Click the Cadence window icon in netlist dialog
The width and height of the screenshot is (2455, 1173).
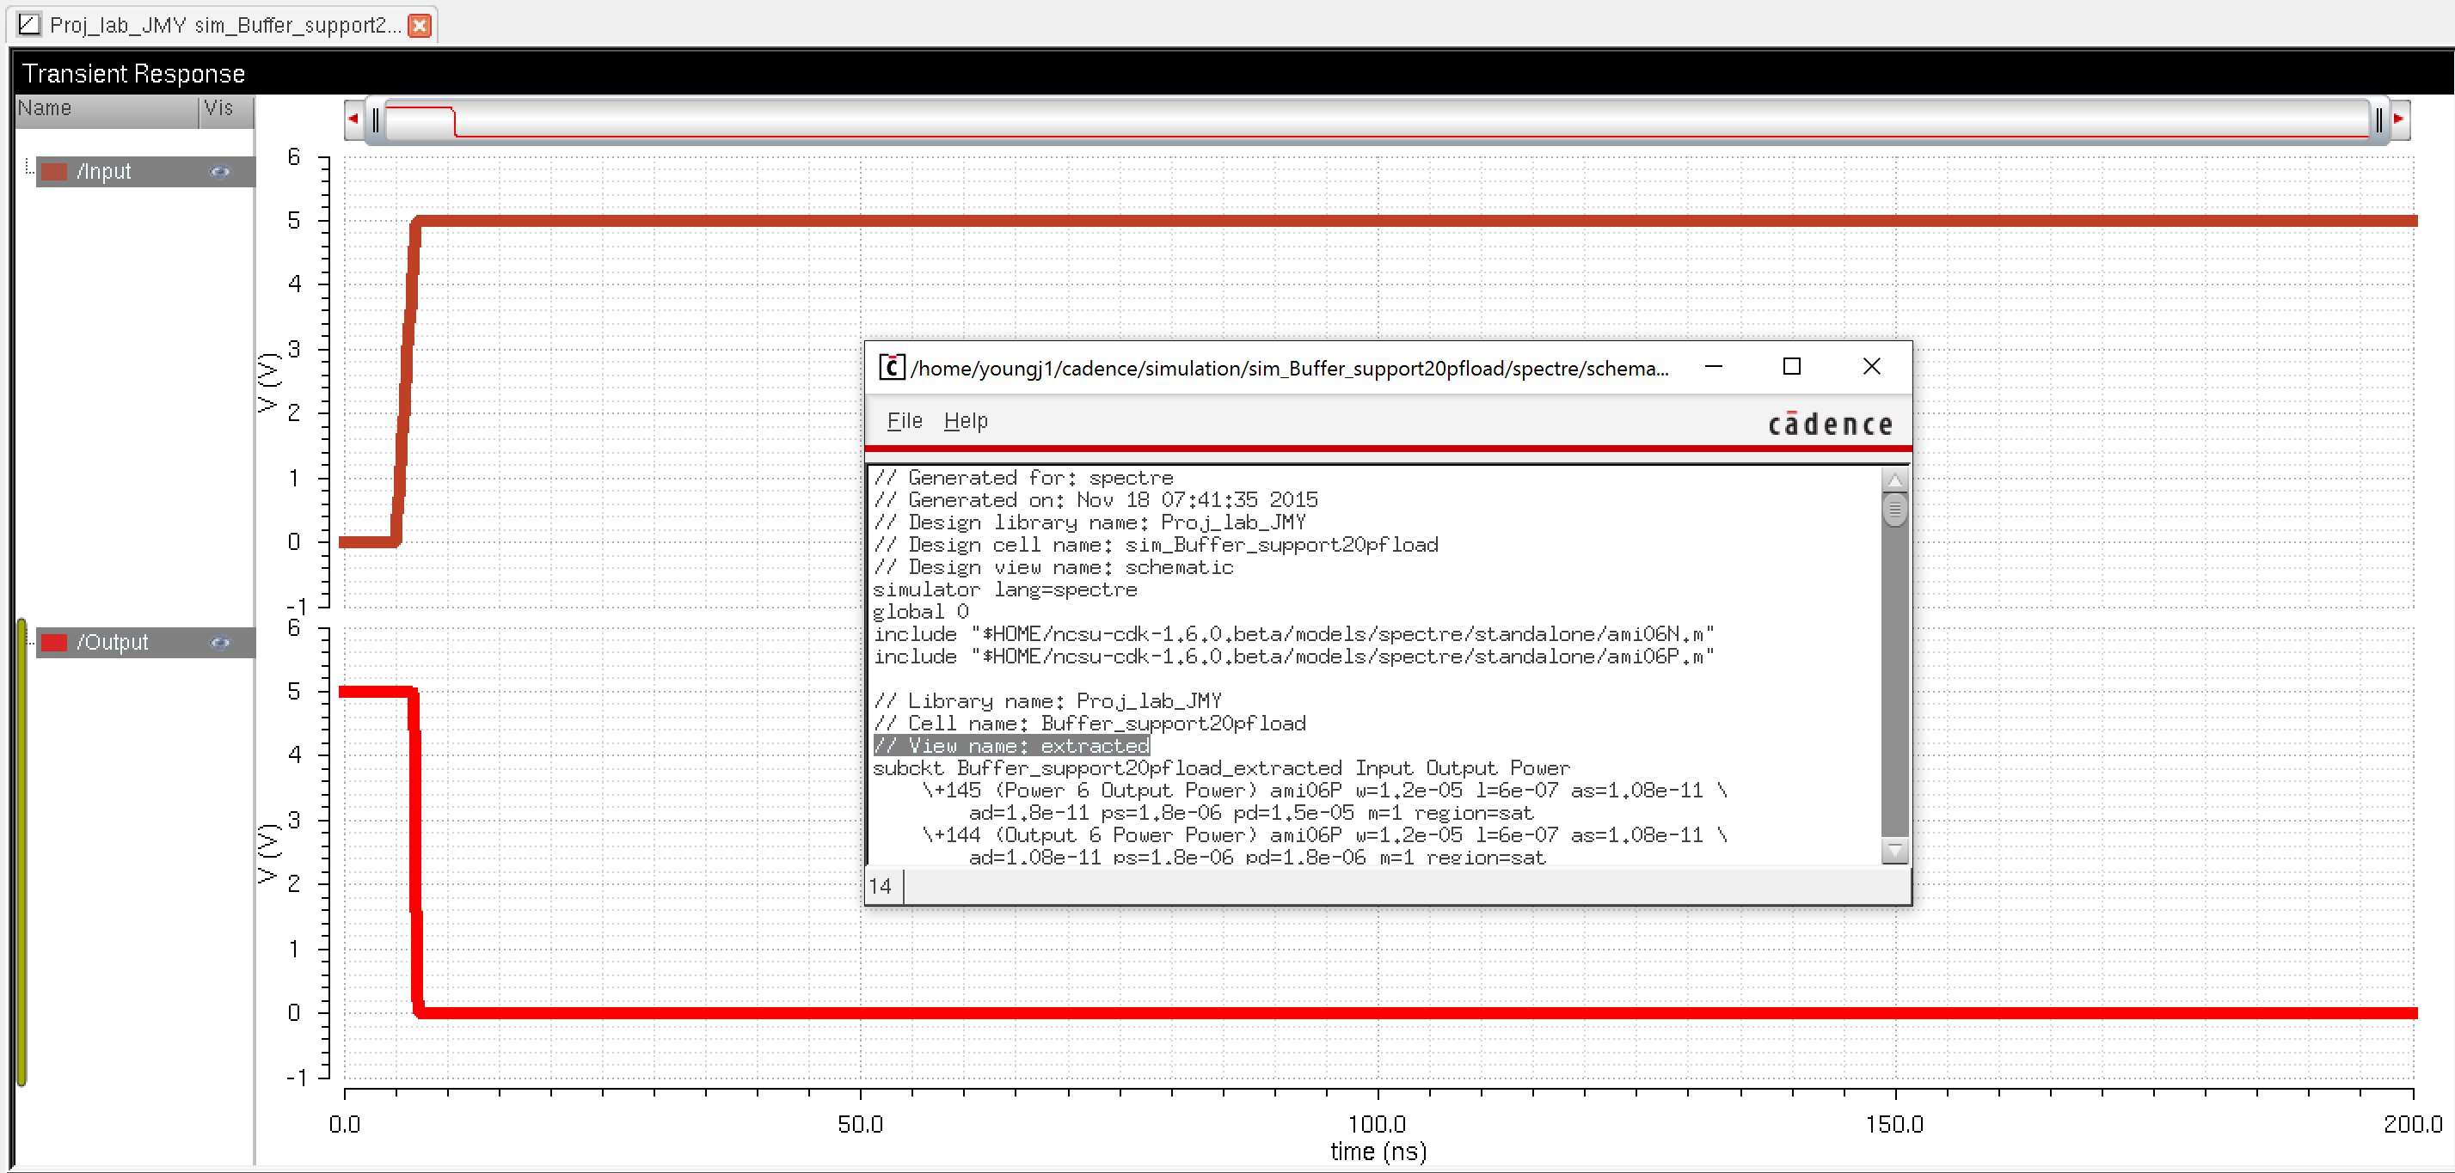pyautogui.click(x=891, y=368)
